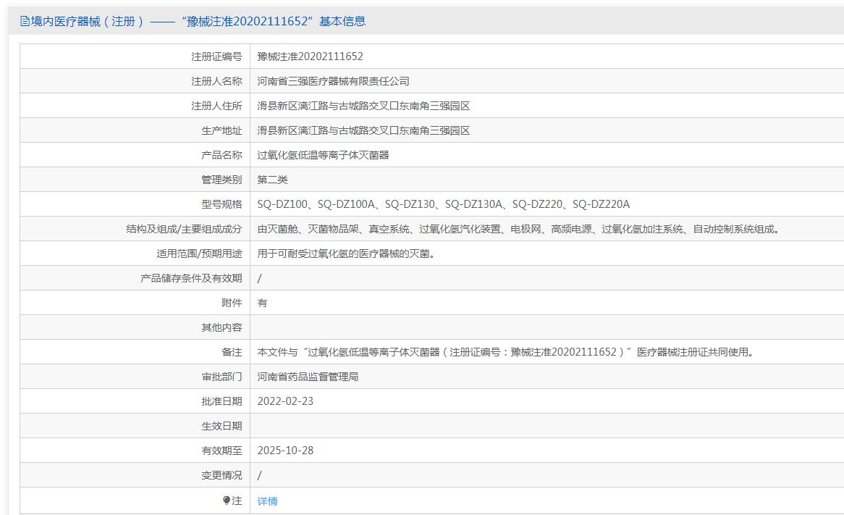Open the 详情 link in the 注 row
The image size is (844, 515).
(x=267, y=501)
